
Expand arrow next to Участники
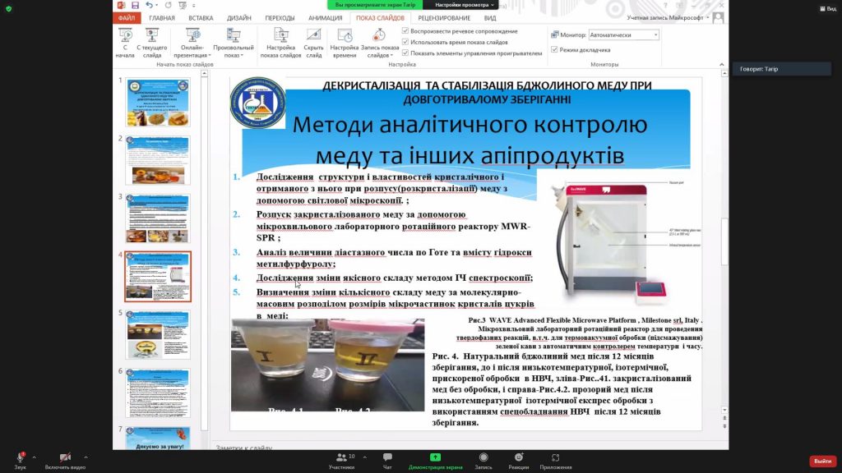pyautogui.click(x=364, y=457)
